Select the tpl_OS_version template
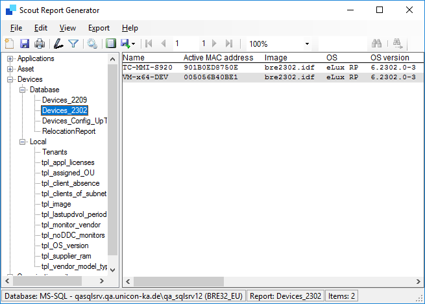This screenshot has width=425, height=304. coord(65,246)
